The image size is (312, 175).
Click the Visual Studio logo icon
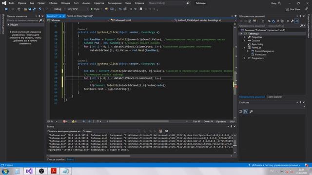click(4, 3)
